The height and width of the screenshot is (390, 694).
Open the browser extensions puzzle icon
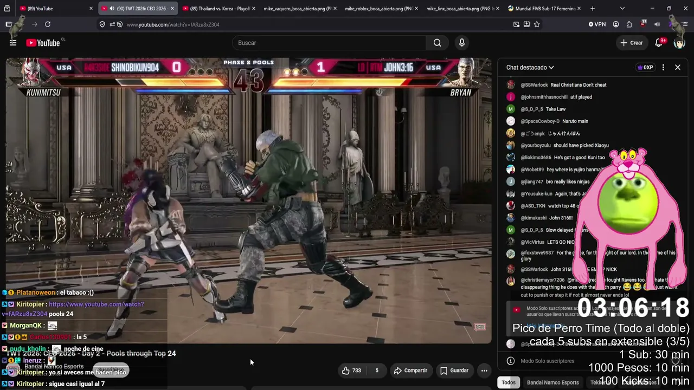tap(629, 24)
